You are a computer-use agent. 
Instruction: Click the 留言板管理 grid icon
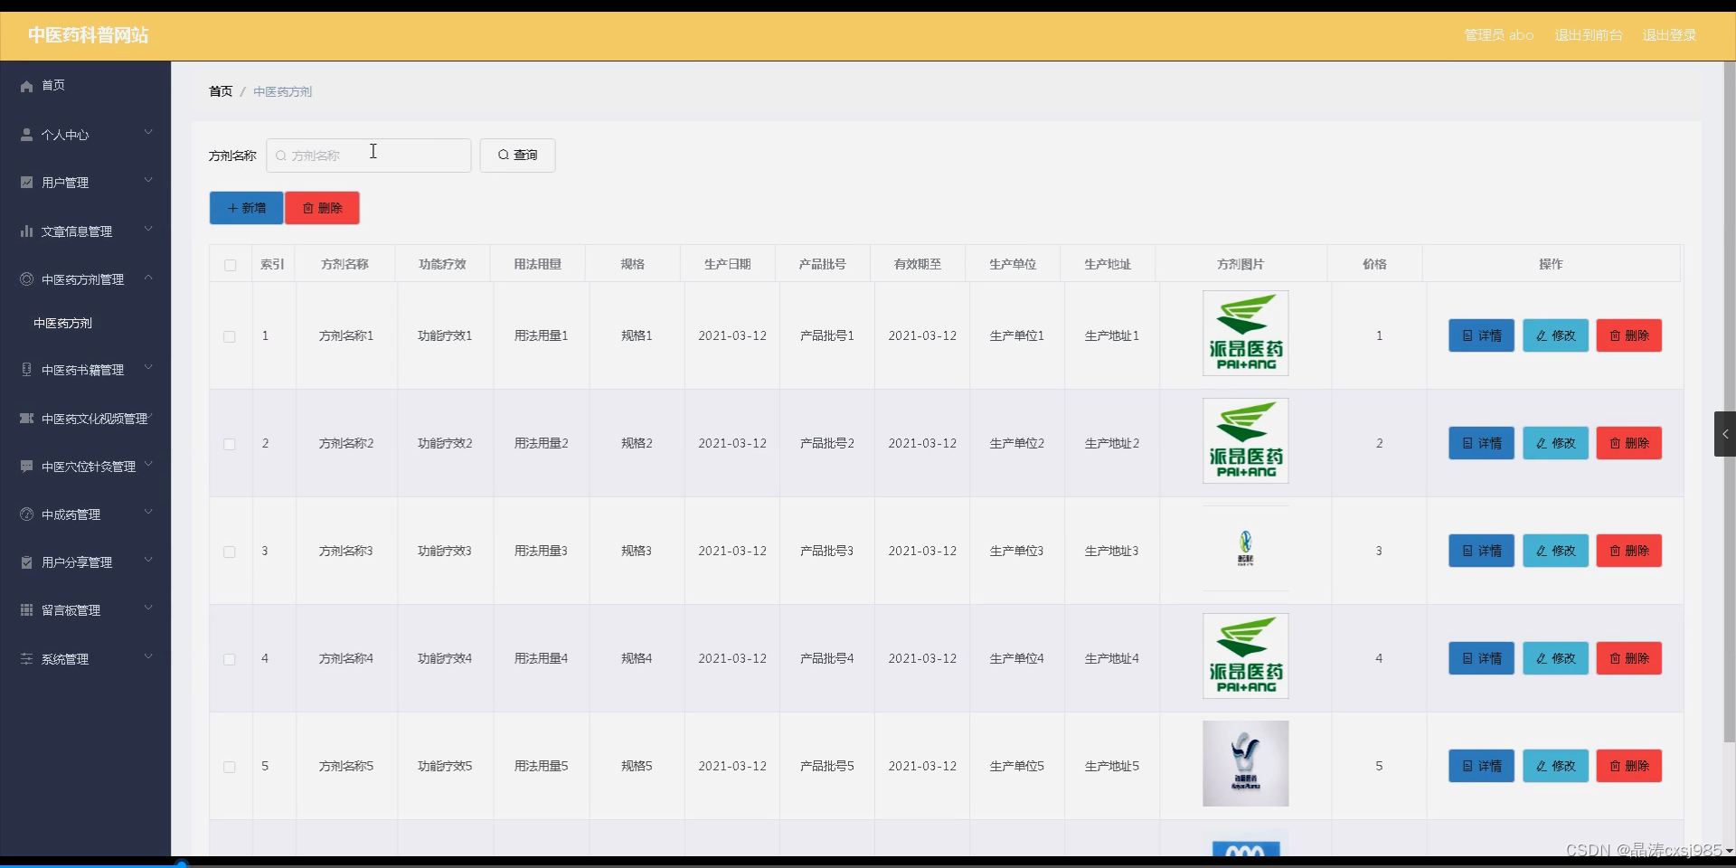pyautogui.click(x=25, y=609)
